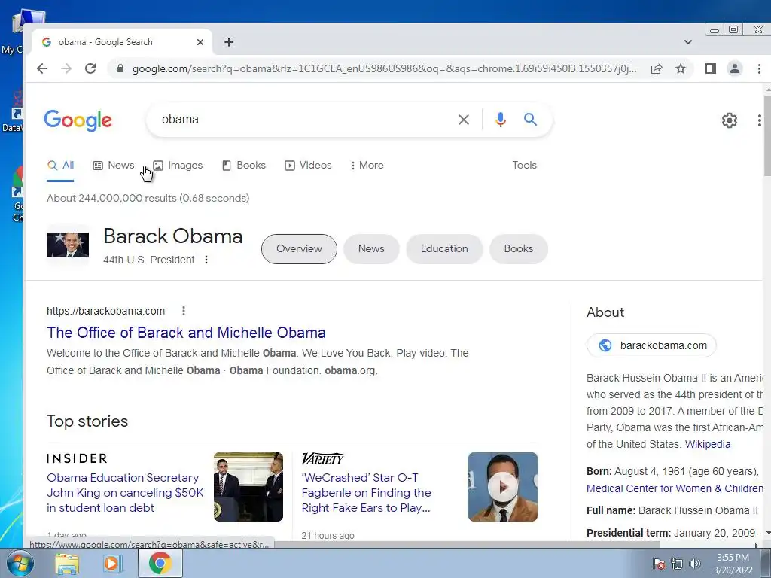Screen dimensions: 771x578
Task: Select the Books chip in knowledge panel
Action: pyautogui.click(x=518, y=249)
